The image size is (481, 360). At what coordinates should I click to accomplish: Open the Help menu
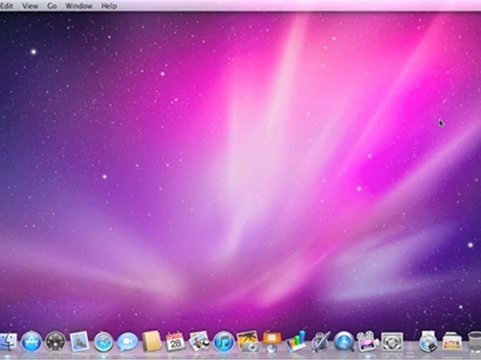109,6
